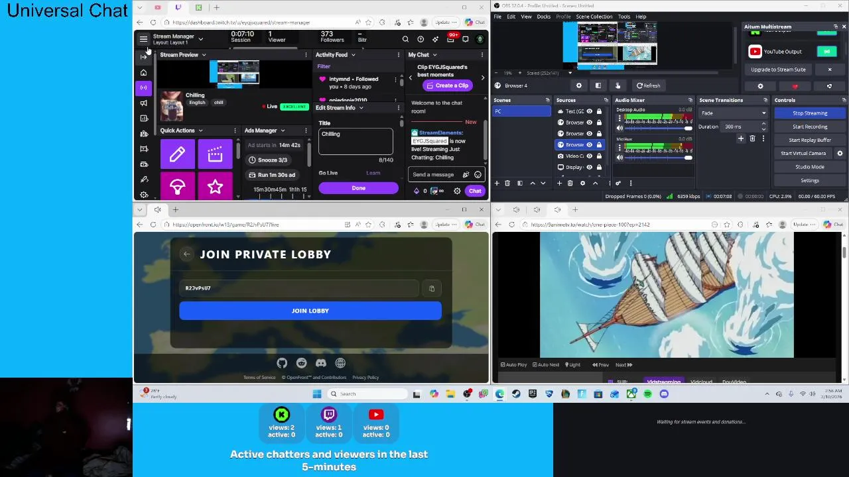Click the Interact hand icon in OBS
849x477 pixels.
click(618, 85)
